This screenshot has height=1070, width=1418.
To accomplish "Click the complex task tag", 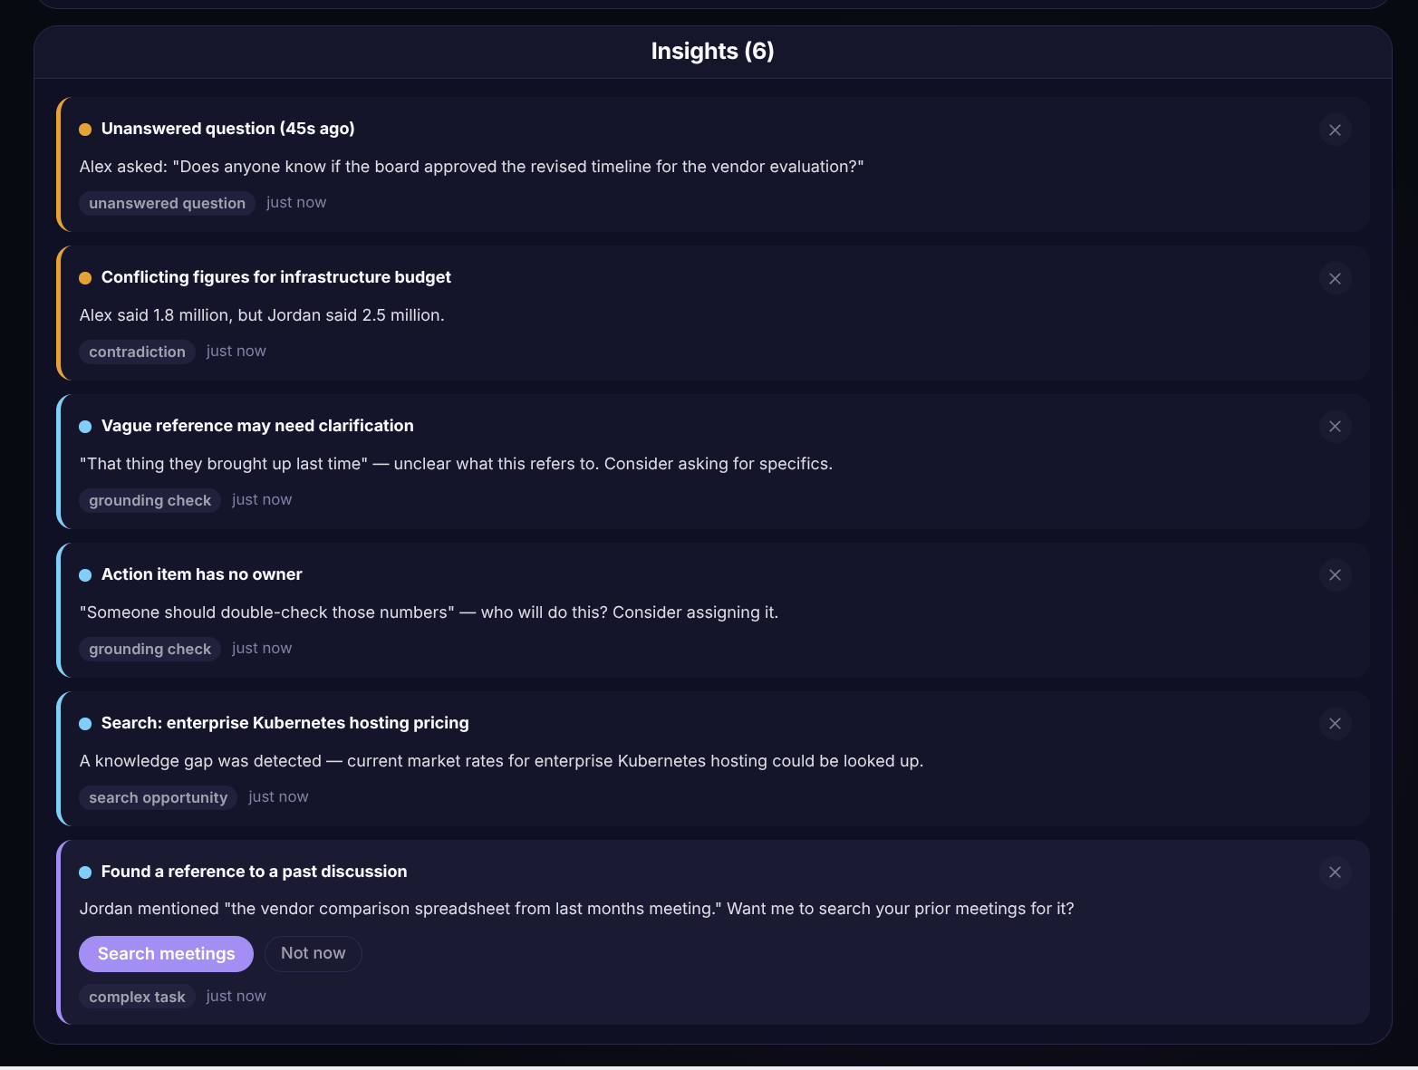I will pyautogui.click(x=137, y=997).
